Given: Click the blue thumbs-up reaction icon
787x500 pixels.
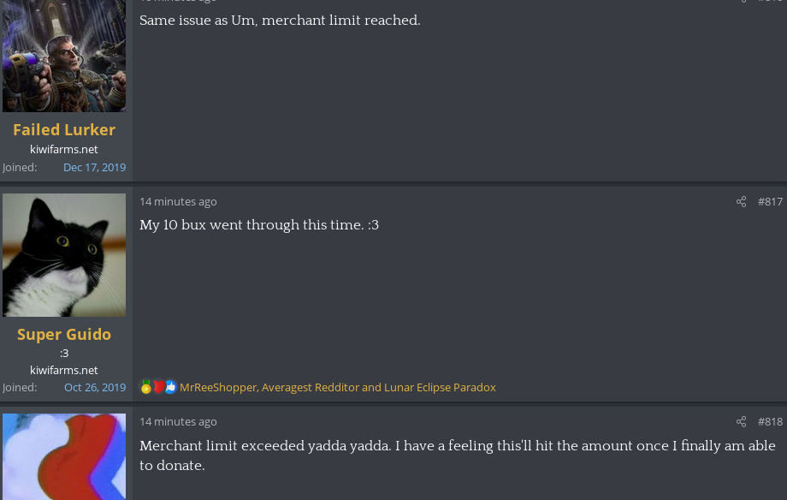Looking at the screenshot, I should pyautogui.click(x=170, y=387).
